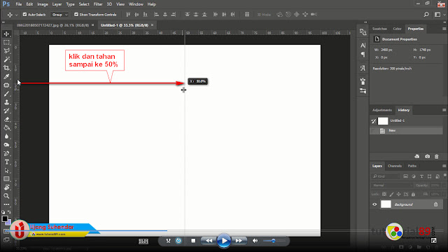Toggle lock position in Layers panel
This screenshot has width=448, height=252.
[x=398, y=195]
